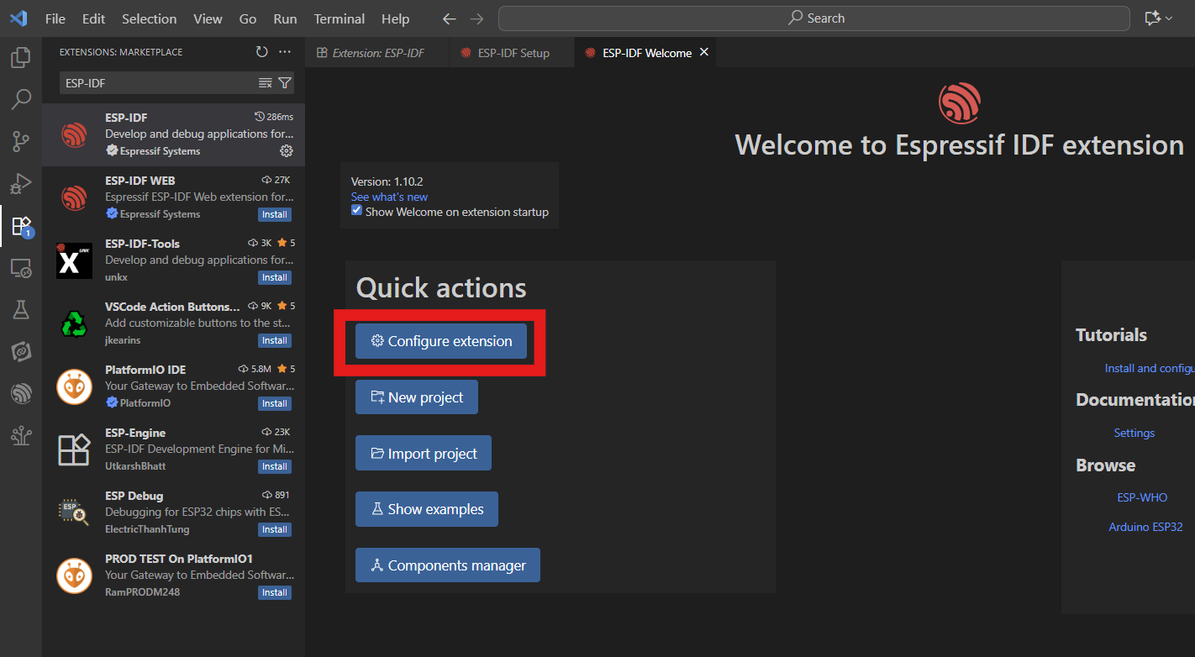Screen dimensions: 1195x657
Task: Open the See what's new link
Action: [389, 197]
